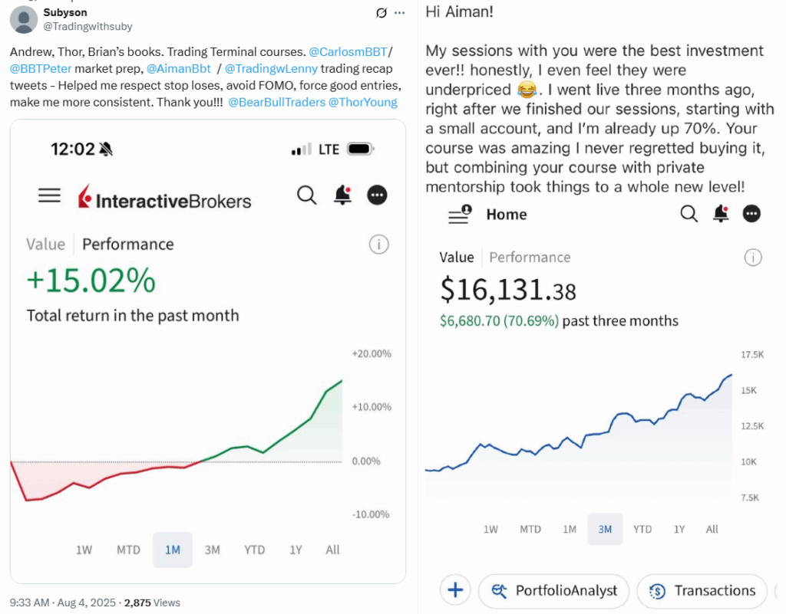This screenshot has width=786, height=614.
Task: Click the search icon in the Home header
Action: pyautogui.click(x=689, y=214)
